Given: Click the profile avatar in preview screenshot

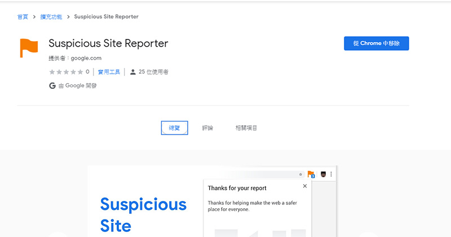Looking at the screenshot, I should tap(323, 175).
